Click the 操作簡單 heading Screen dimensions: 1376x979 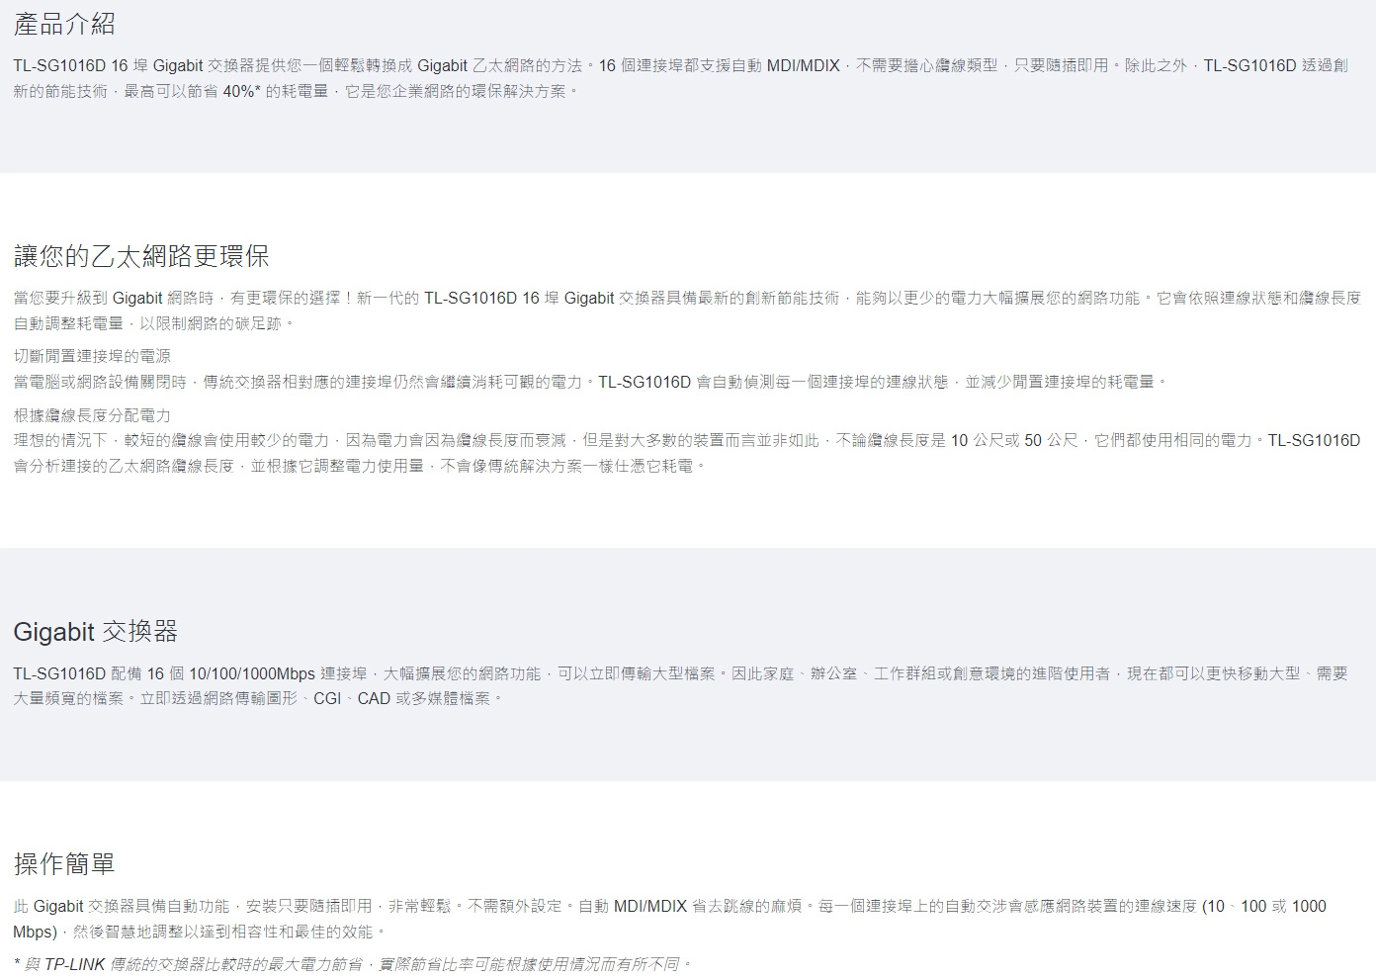pyautogui.click(x=64, y=863)
